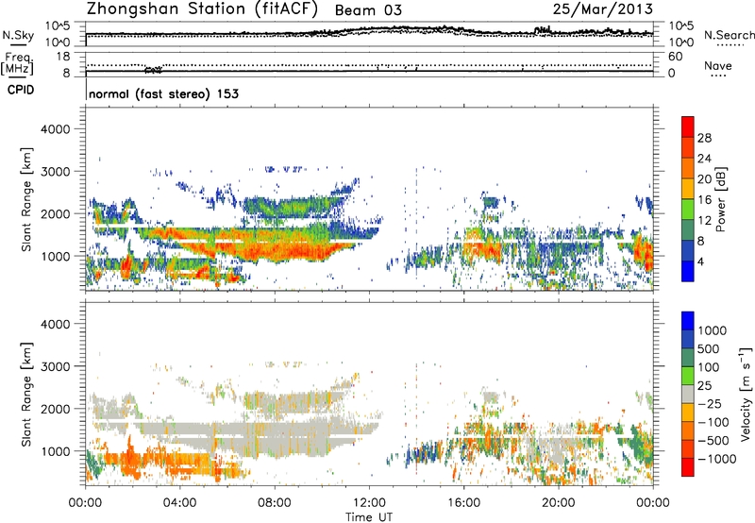This screenshot has height=523, width=755.
Task: Click the 4 value on Power colorbar
Action: (x=700, y=261)
